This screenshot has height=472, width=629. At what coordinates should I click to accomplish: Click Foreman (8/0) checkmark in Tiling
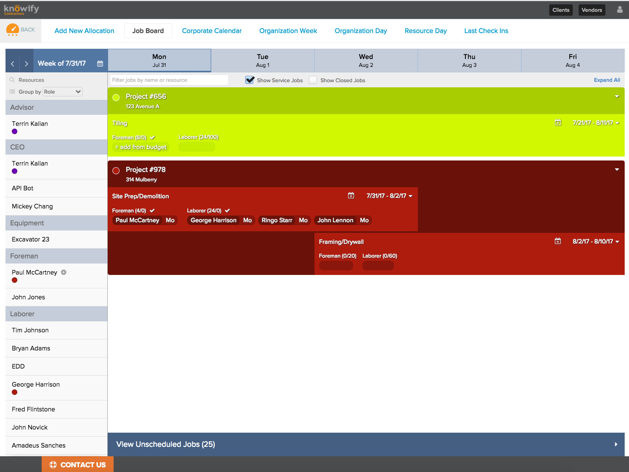(x=153, y=137)
